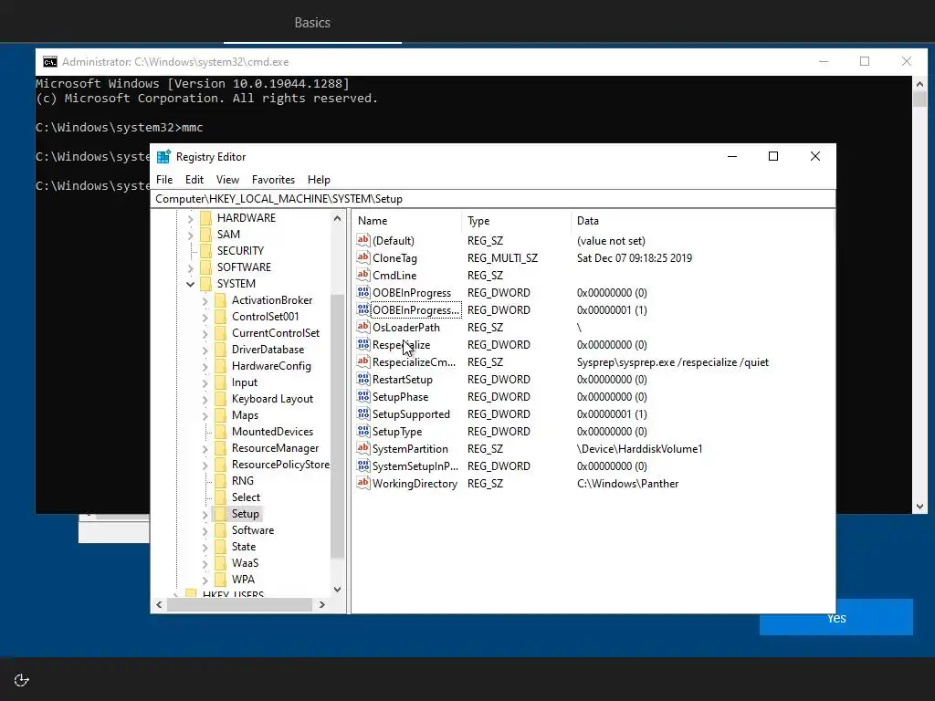
Task: Click the DWORD icon beside SetupPhase
Action: (363, 396)
